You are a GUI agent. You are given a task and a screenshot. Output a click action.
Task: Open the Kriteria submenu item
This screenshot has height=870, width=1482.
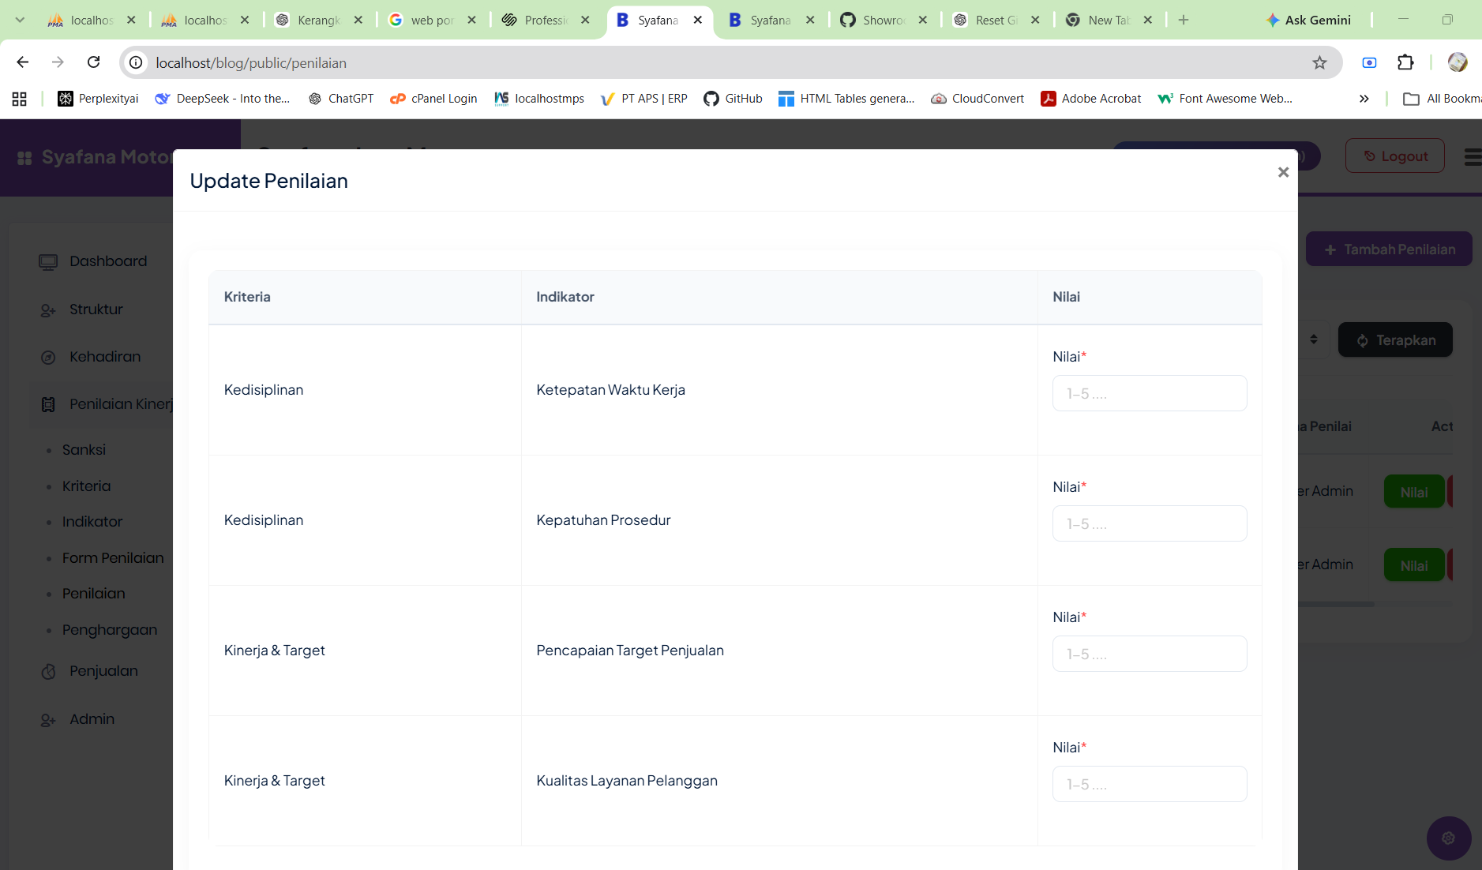(86, 486)
